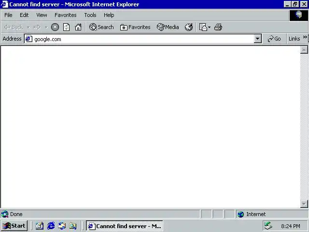Show the History pane
Image resolution: width=309 pixels, height=232 pixels.
(x=189, y=27)
